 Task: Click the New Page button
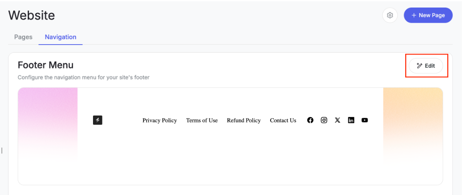[x=428, y=15]
